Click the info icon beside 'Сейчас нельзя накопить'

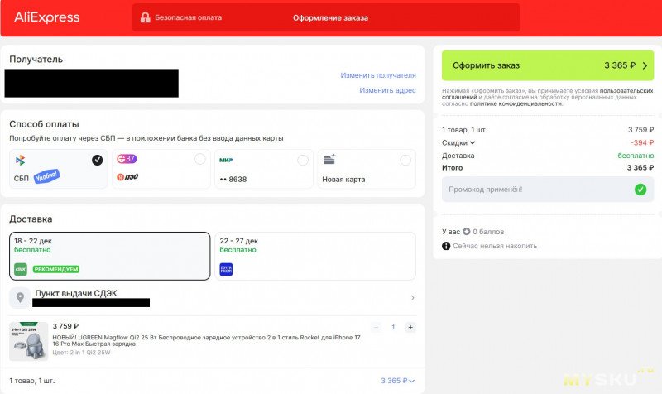(x=447, y=246)
